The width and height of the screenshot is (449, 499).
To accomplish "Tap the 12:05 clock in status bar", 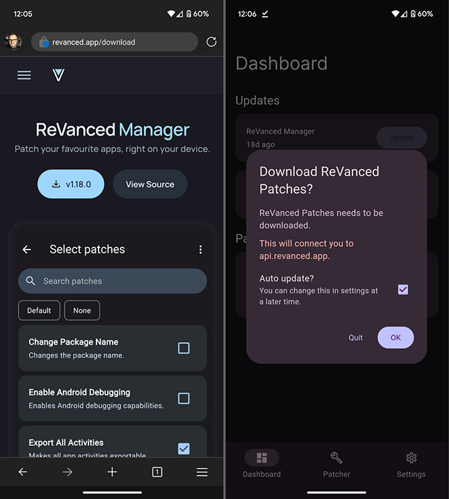I will click(x=23, y=14).
